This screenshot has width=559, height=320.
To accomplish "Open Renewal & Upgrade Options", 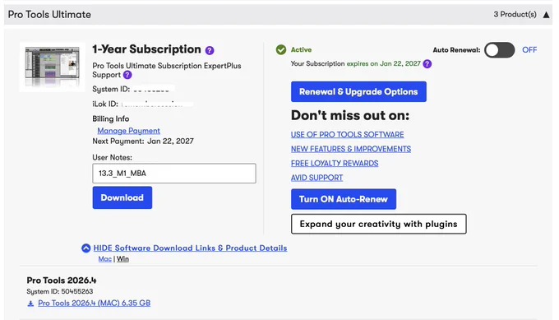I will tap(358, 91).
